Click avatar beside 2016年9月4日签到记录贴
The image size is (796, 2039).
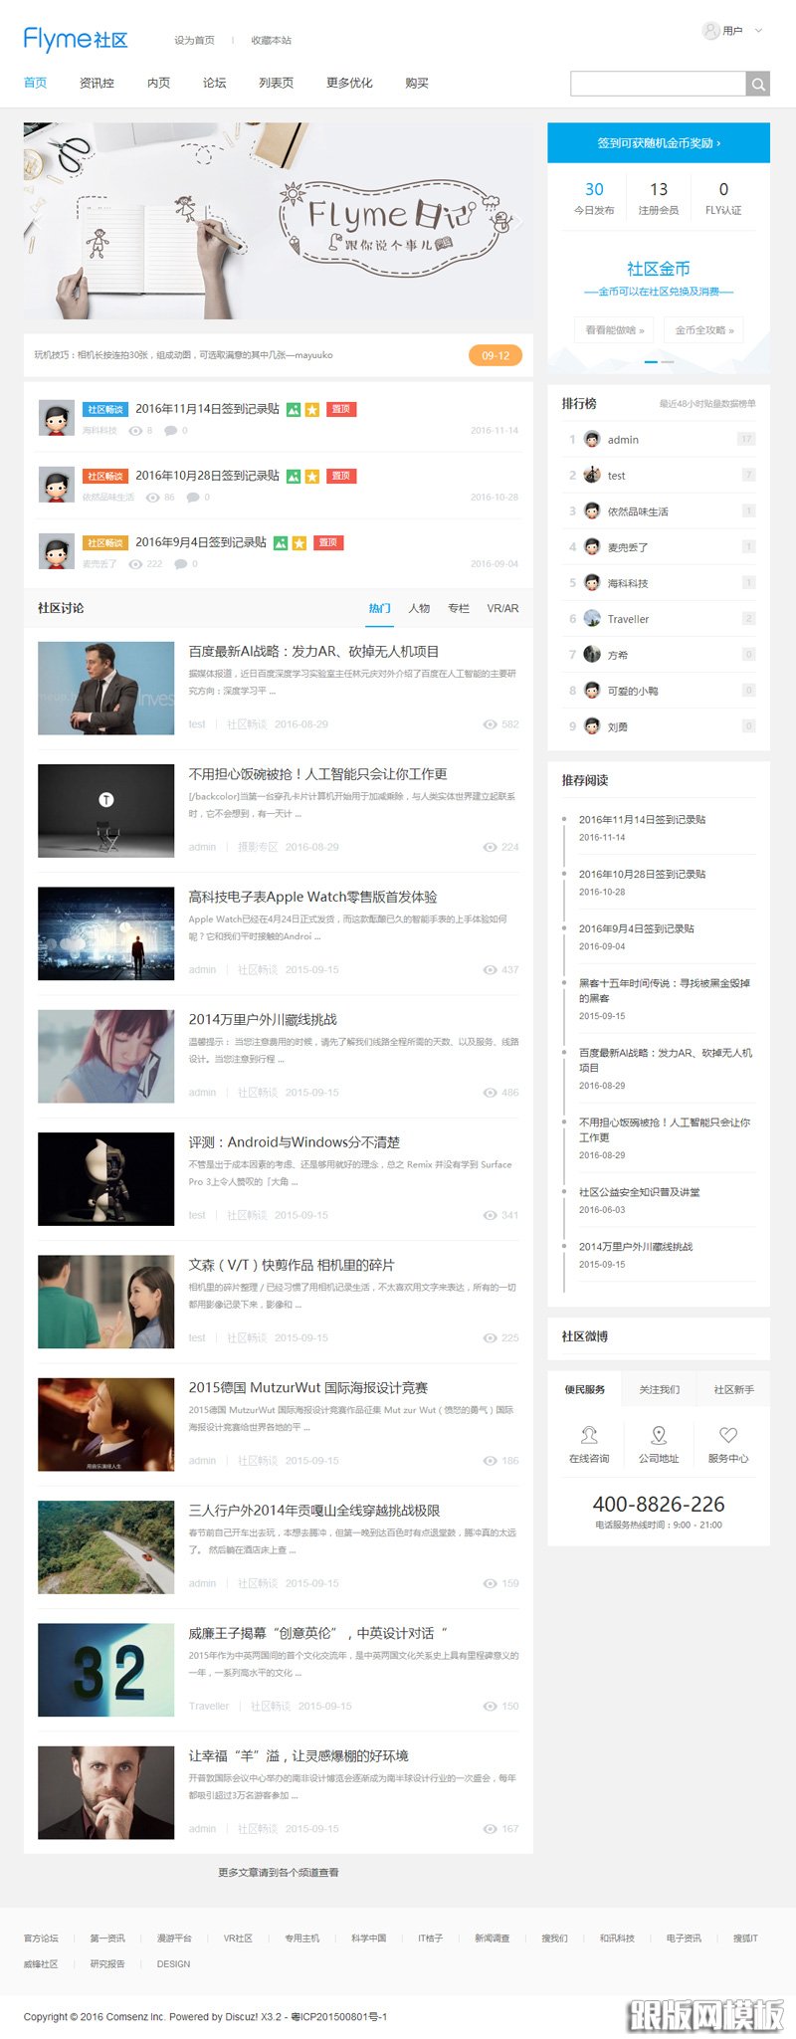pyautogui.click(x=56, y=551)
